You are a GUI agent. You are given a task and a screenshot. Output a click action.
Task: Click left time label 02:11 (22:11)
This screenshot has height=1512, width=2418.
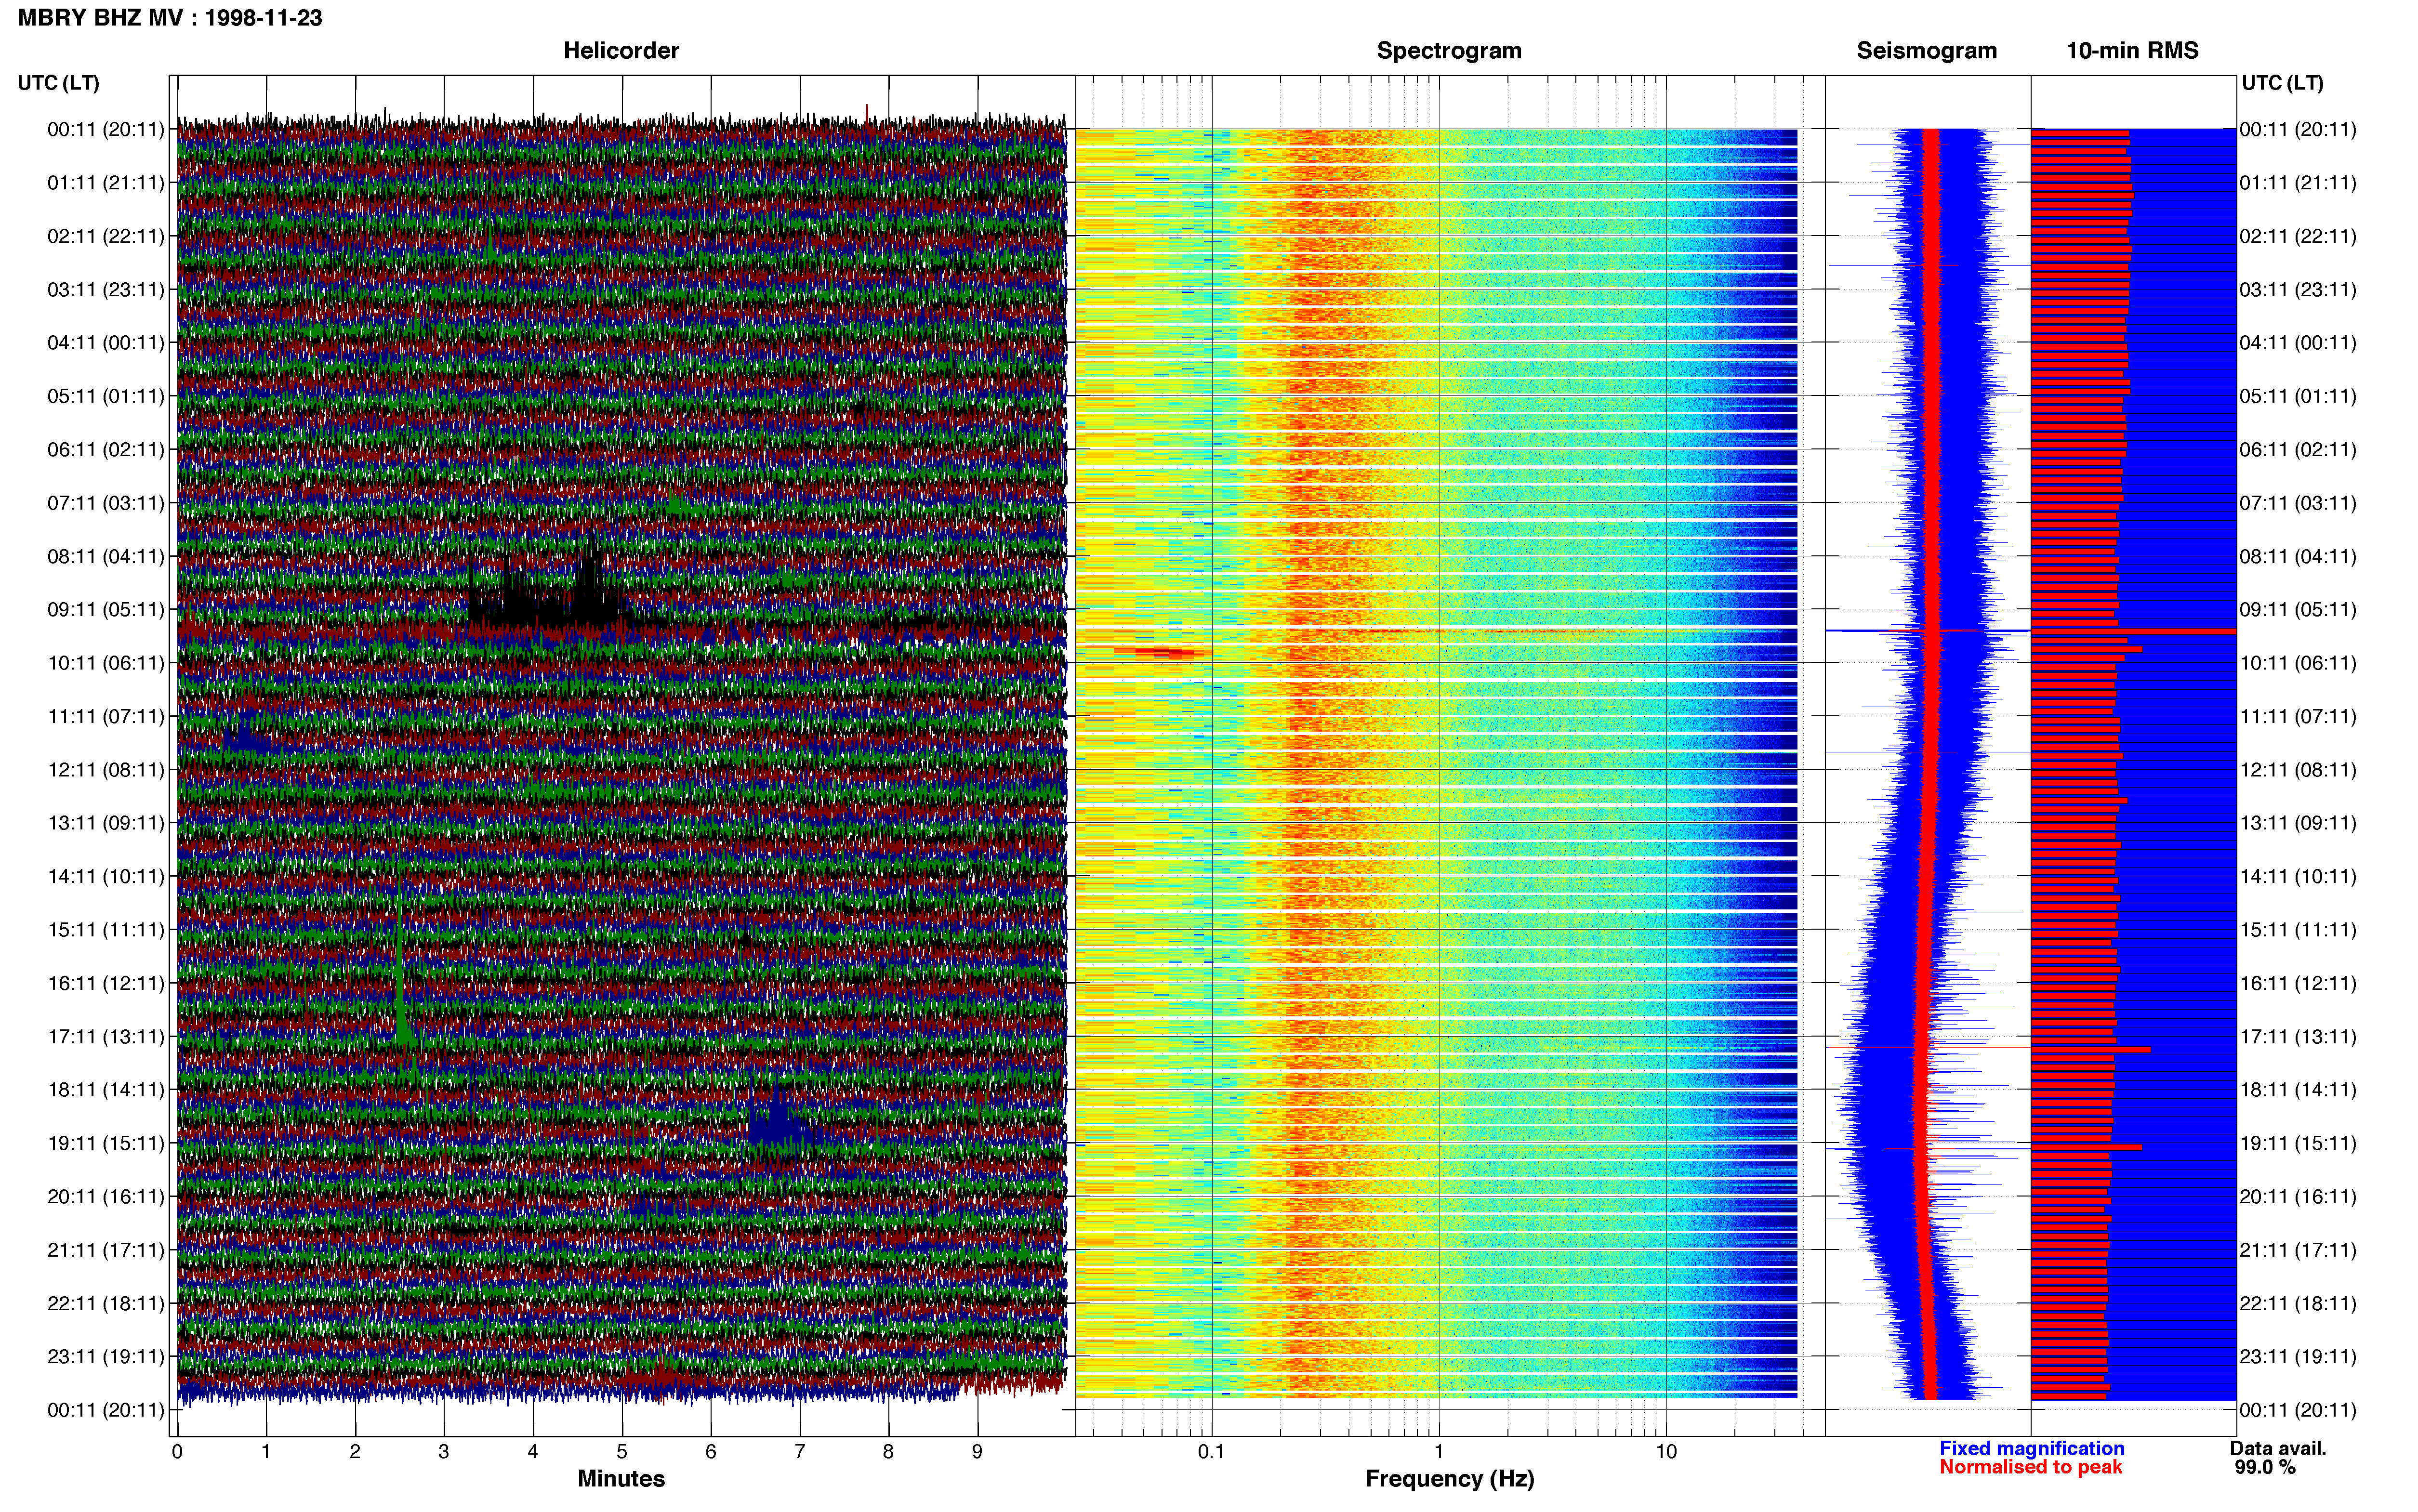click(x=106, y=236)
